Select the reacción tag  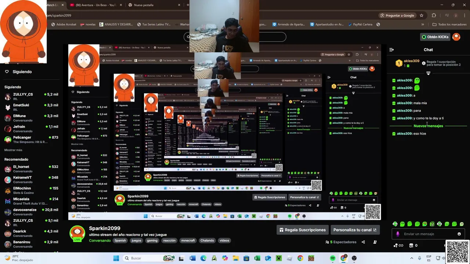pos(169,241)
